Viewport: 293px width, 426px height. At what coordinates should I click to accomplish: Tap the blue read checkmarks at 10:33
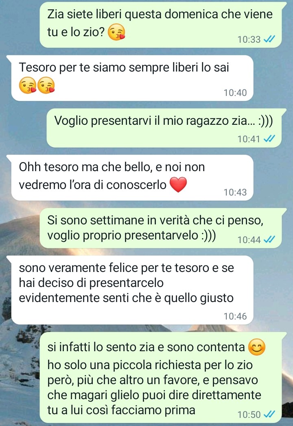click(x=270, y=39)
